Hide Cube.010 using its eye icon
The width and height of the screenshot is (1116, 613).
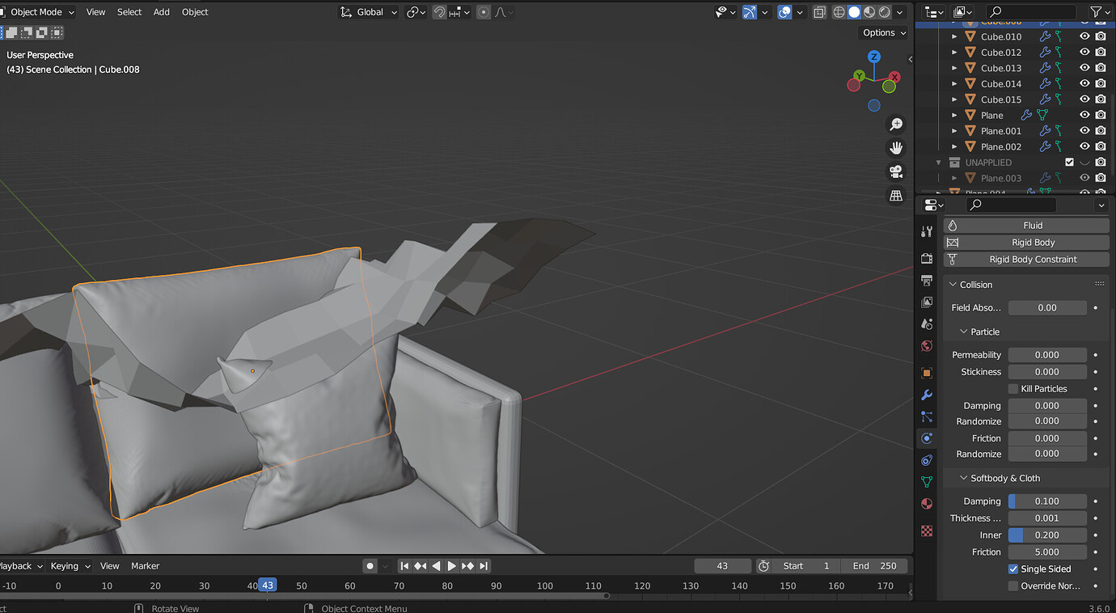1085,36
